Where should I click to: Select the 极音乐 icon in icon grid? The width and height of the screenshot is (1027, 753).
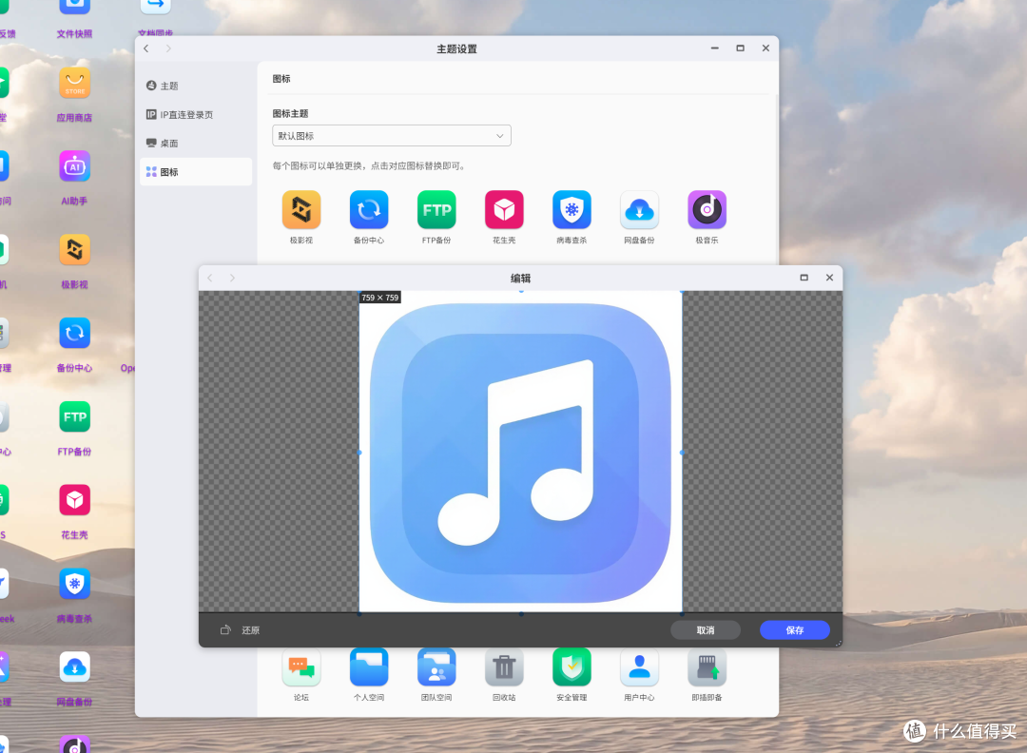coord(707,210)
